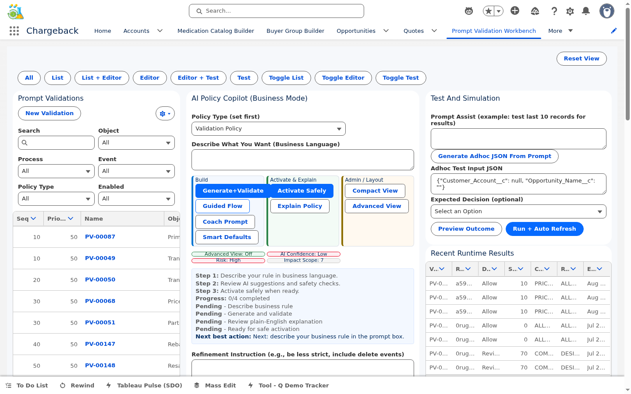Click the global Search box
The image size is (631, 394).
pyautogui.click(x=277, y=11)
